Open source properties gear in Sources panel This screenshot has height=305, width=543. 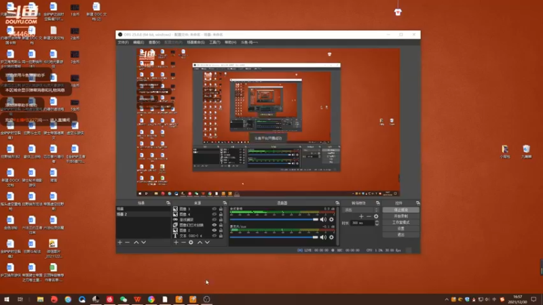click(191, 243)
